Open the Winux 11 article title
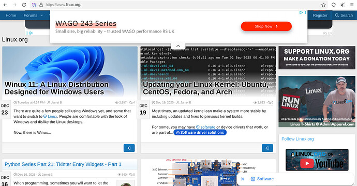This screenshot has height=186, width=357. pos(56,88)
